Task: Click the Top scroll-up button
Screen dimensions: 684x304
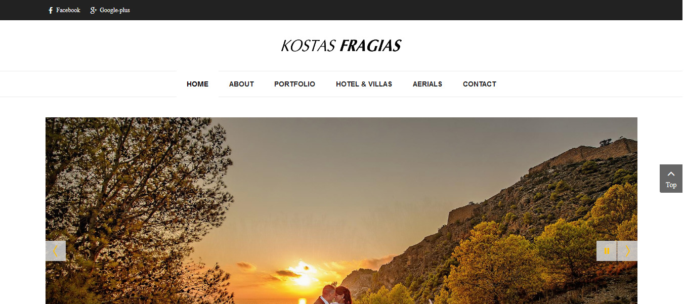Action: click(x=671, y=179)
